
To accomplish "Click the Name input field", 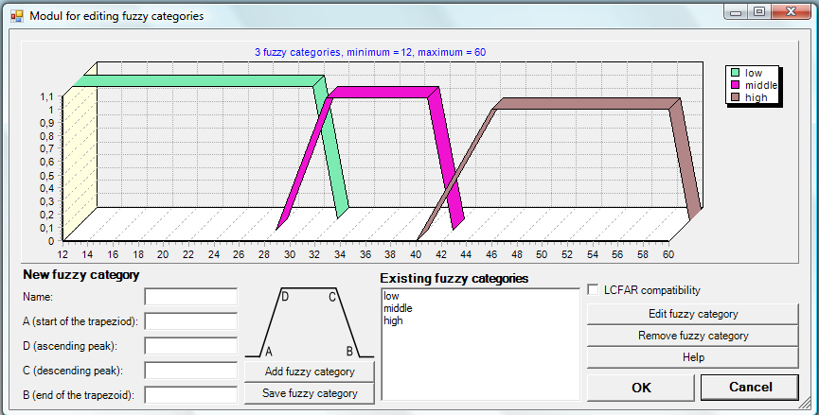I will 190,297.
